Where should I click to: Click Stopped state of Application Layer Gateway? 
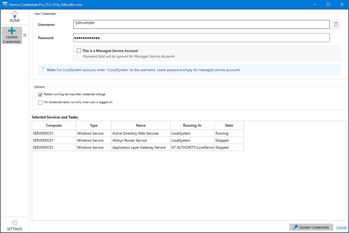(x=229, y=147)
